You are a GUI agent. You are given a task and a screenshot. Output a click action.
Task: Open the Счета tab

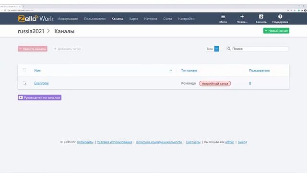[x=167, y=19]
